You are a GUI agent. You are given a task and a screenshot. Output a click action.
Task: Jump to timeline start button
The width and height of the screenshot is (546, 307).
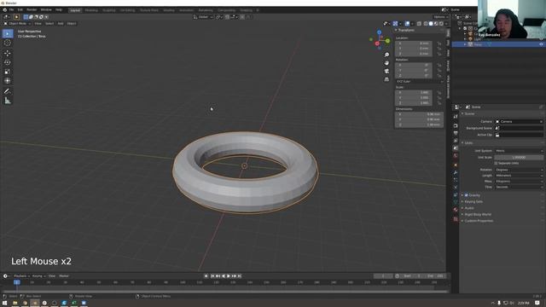click(212, 276)
